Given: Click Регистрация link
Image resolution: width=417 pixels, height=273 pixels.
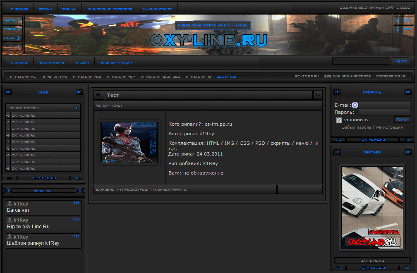Looking at the screenshot, I should 389,127.
